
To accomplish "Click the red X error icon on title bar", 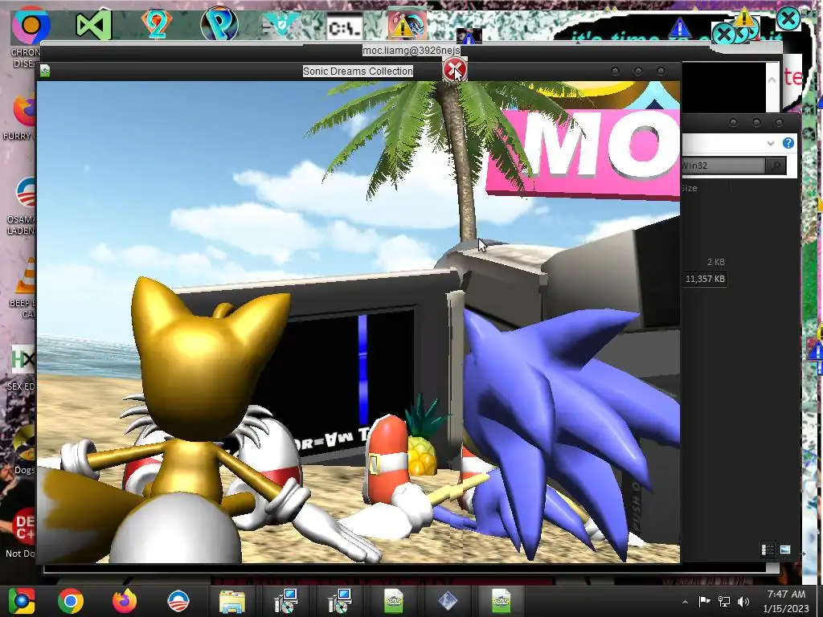I will [x=454, y=70].
